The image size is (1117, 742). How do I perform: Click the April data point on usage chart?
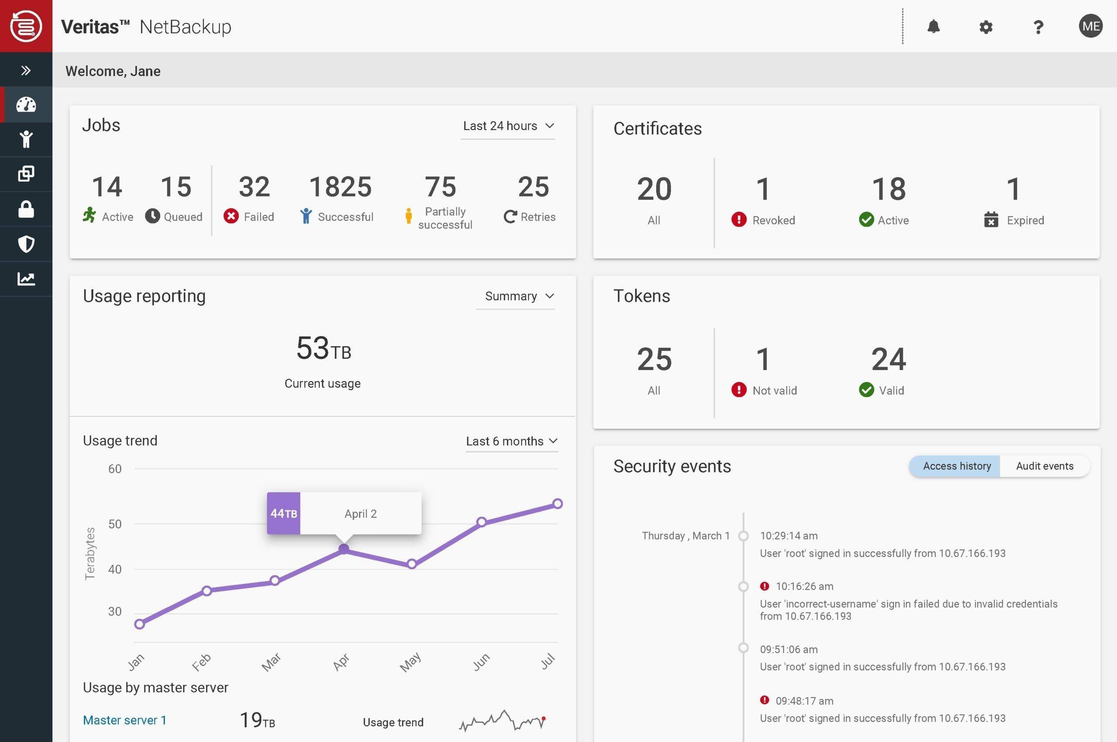(344, 549)
